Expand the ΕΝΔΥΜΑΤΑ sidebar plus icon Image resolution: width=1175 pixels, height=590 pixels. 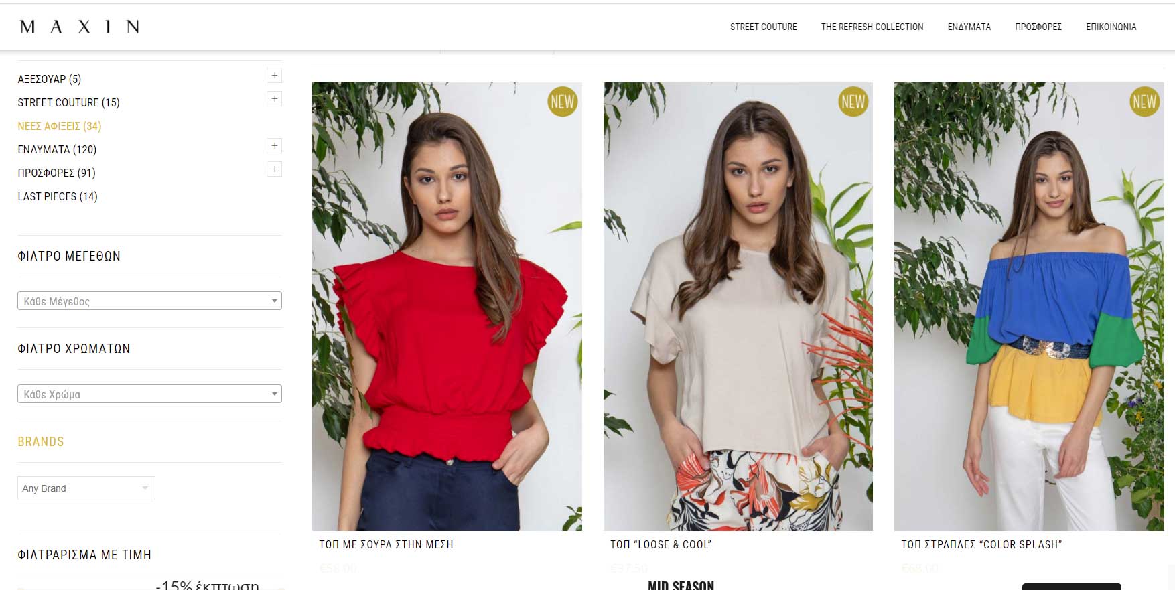274,146
